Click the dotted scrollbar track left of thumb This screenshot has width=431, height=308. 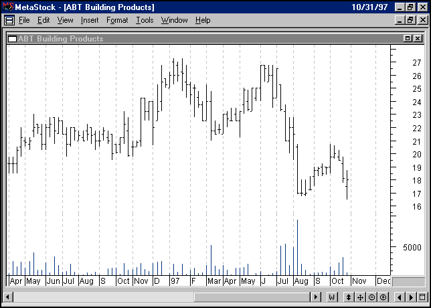103,297
